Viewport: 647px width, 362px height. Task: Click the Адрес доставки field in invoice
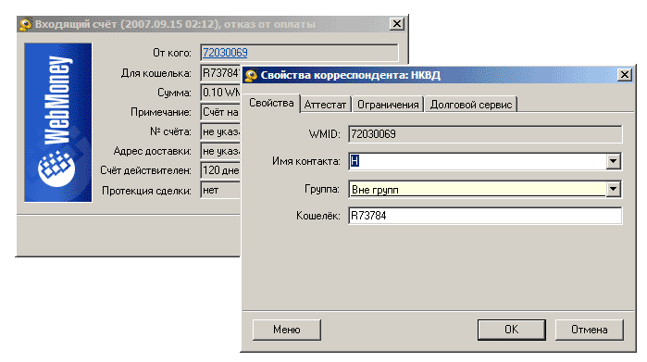click(x=220, y=151)
